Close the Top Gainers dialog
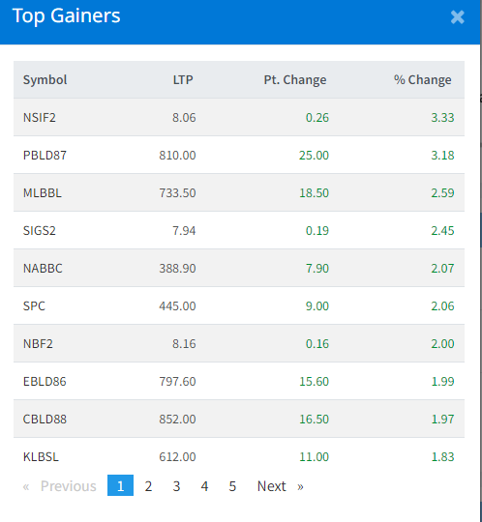 [458, 17]
